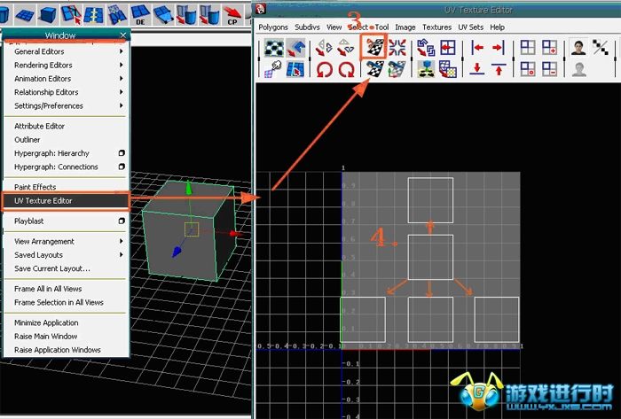Open Hypergraph: Hierarchy option box
Image resolution: width=621 pixels, height=419 pixels.
point(122,153)
